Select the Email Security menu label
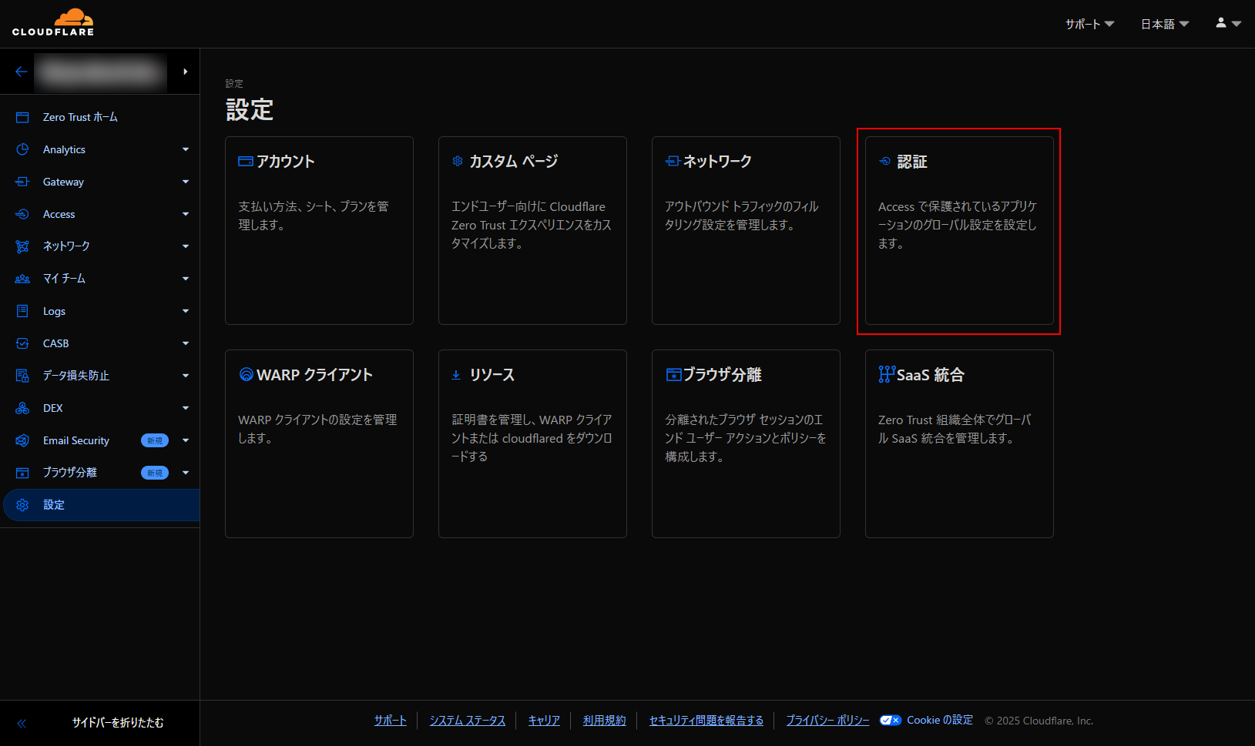 [76, 440]
